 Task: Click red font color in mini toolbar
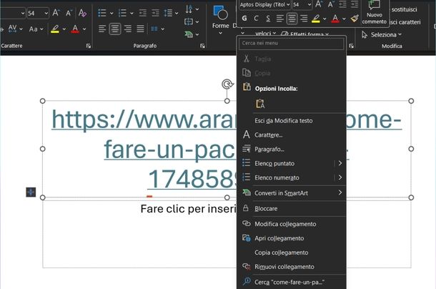point(335,19)
